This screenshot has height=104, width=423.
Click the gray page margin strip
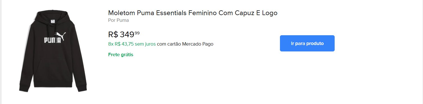click(1, 52)
